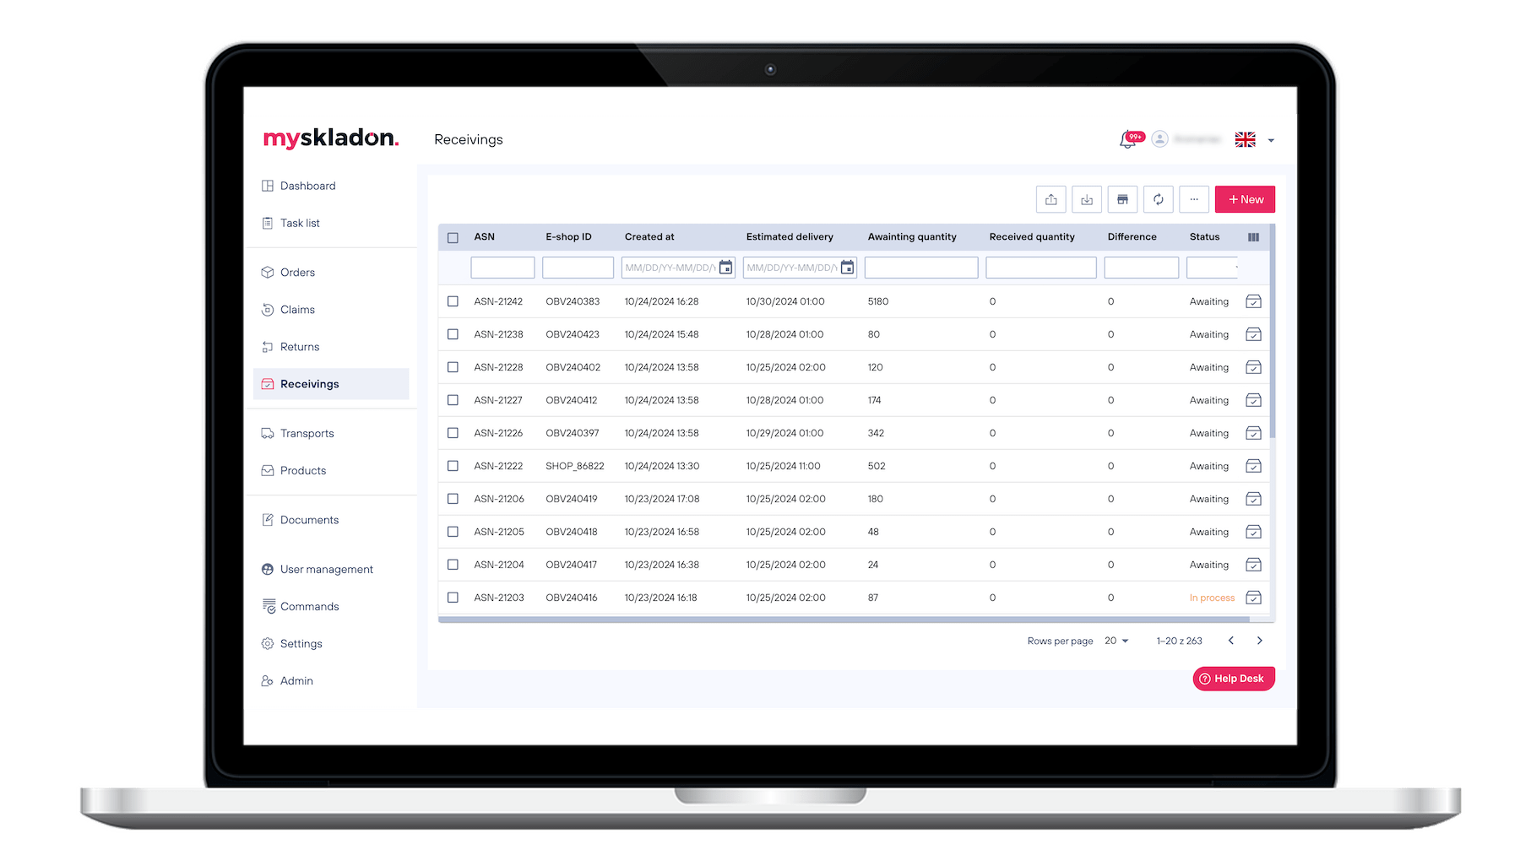The image size is (1520, 866).
Task: Click the print icon in toolbar
Action: click(x=1122, y=199)
